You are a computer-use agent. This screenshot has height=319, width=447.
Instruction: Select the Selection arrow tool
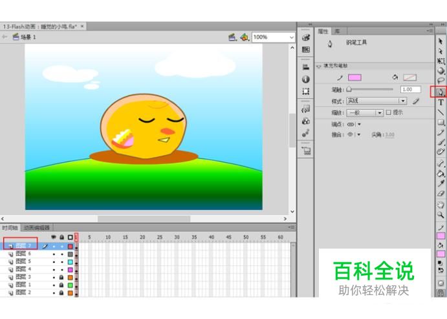(441, 41)
